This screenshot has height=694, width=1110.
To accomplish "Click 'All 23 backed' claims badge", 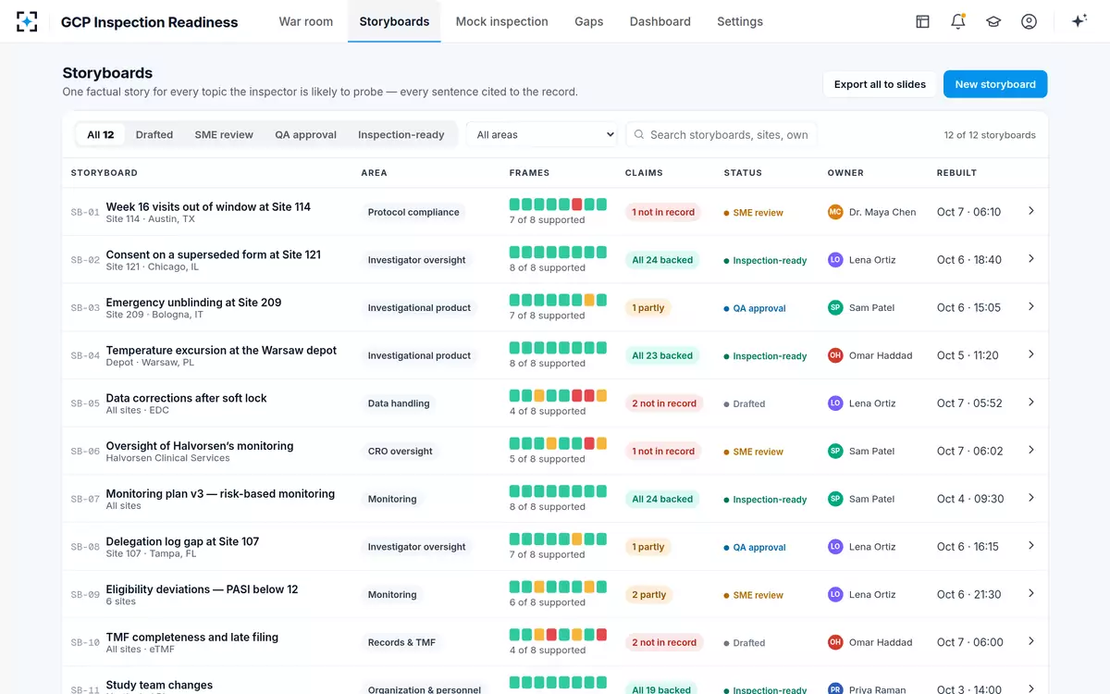I will click(x=662, y=355).
